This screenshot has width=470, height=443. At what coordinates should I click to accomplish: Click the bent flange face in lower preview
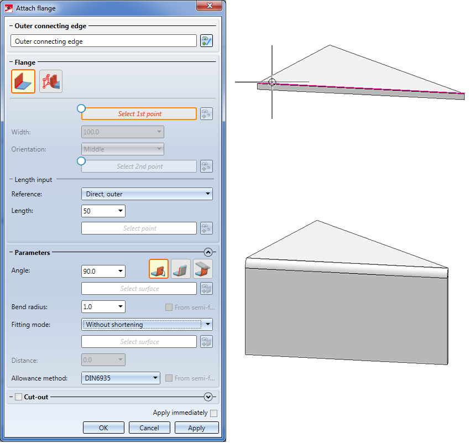click(346, 316)
